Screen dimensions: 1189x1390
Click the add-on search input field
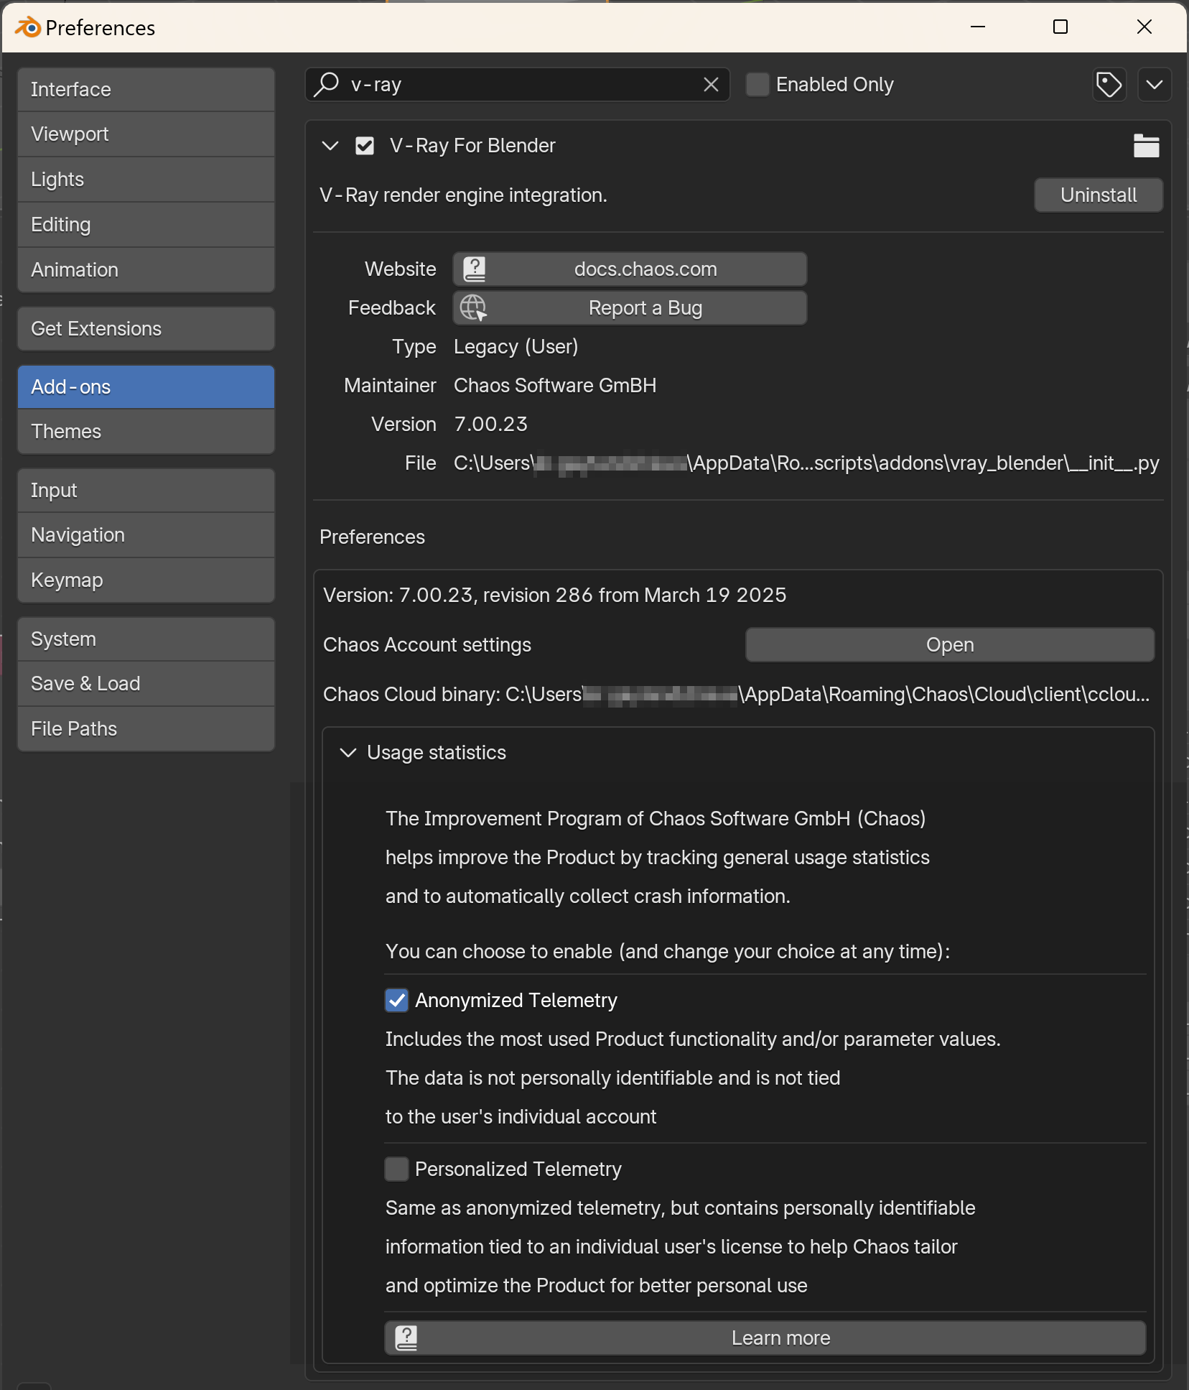coord(518,85)
